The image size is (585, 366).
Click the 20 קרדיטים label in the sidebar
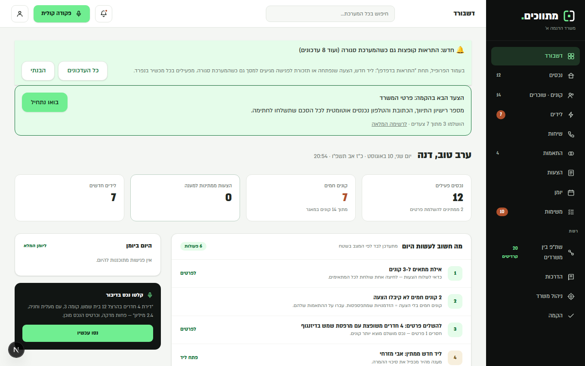tap(510, 252)
